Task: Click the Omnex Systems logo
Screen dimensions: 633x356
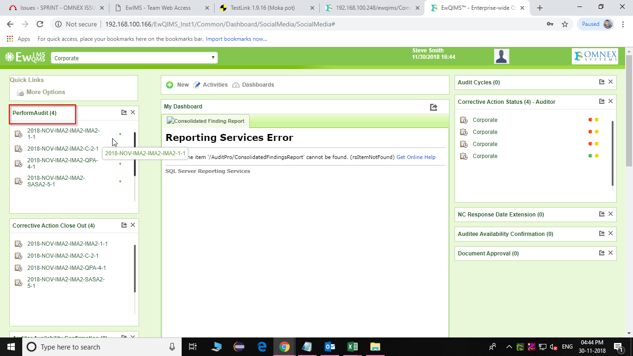Action: click(595, 57)
